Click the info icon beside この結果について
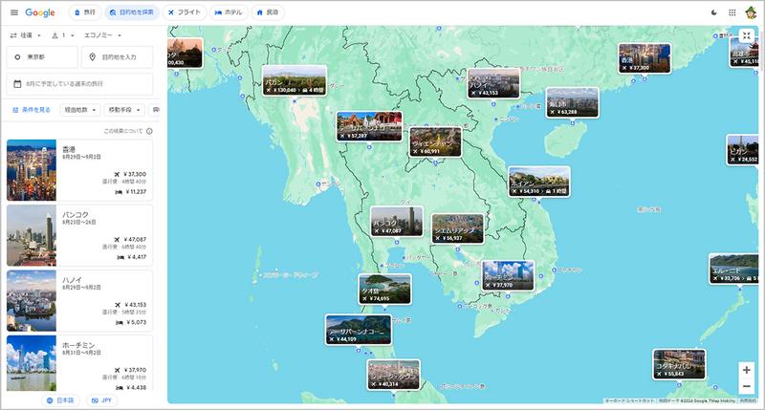Screen dimensions: 765x410 (149, 131)
